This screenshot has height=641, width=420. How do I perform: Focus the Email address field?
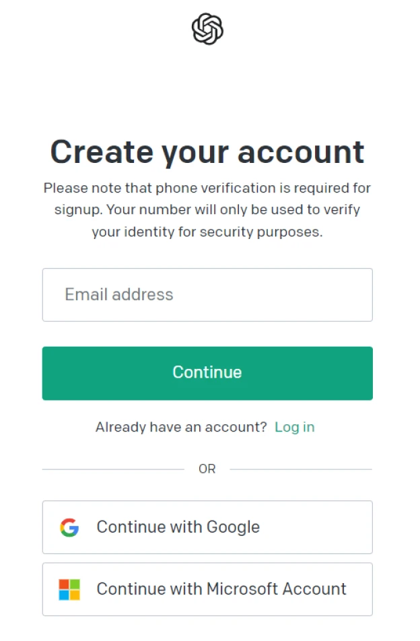click(x=207, y=295)
